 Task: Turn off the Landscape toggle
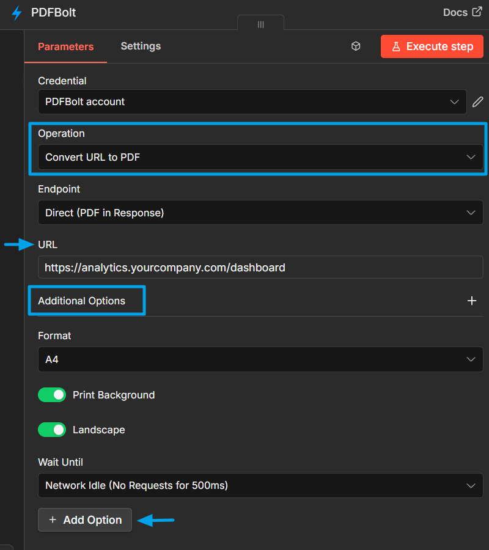[x=52, y=430]
